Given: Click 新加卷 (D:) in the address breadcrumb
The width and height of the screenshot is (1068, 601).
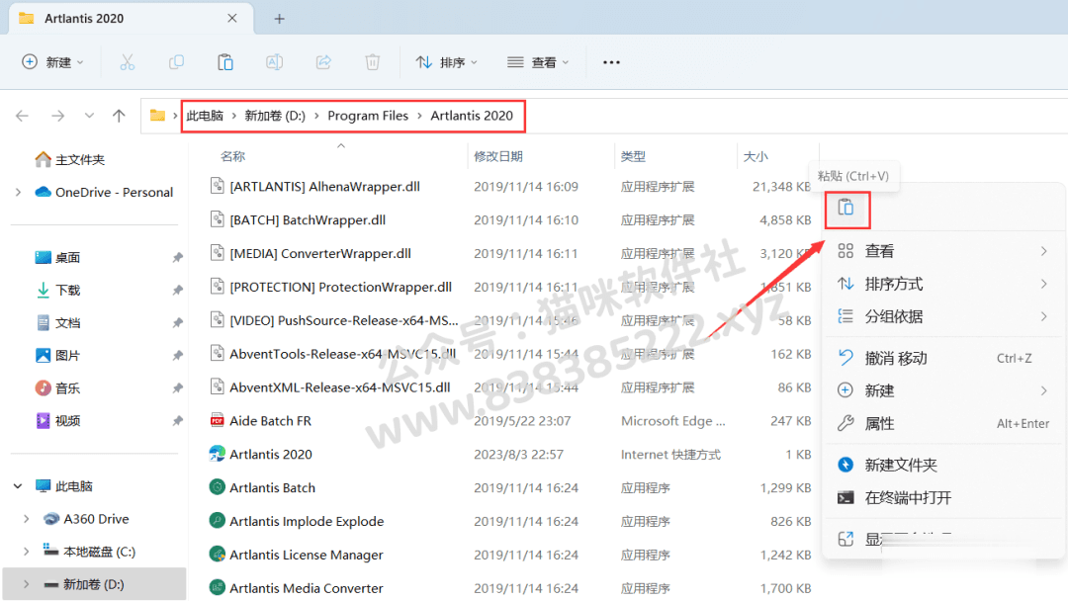Looking at the screenshot, I should click(x=275, y=116).
